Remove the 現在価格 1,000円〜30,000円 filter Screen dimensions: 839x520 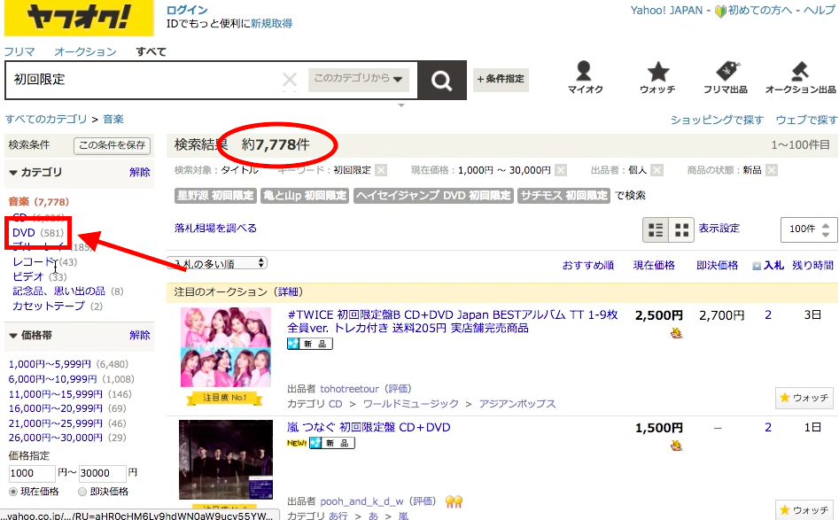[x=561, y=170]
